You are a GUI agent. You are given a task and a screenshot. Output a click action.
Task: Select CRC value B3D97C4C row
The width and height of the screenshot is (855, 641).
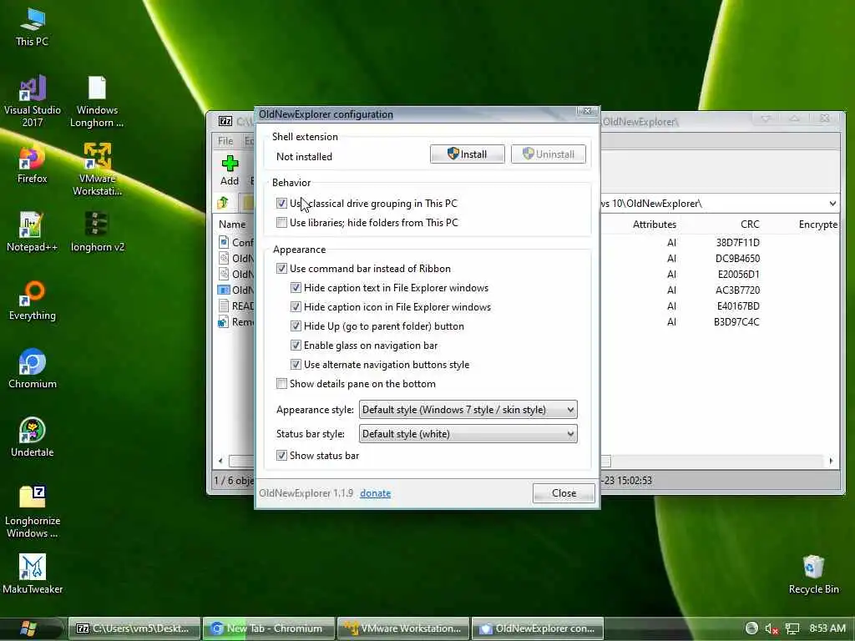(736, 321)
